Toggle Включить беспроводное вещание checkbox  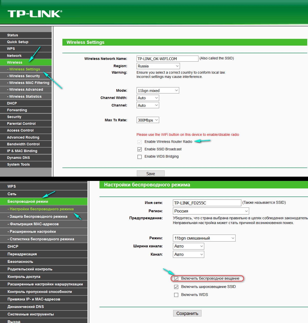[176, 279]
